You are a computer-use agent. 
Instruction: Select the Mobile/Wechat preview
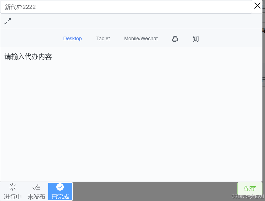(141, 39)
